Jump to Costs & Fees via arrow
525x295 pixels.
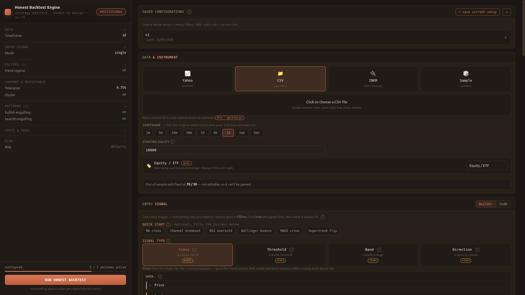click(125, 131)
